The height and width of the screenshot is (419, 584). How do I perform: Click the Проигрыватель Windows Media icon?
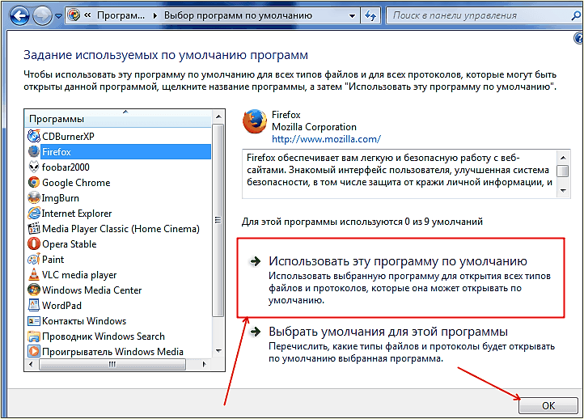(34, 351)
